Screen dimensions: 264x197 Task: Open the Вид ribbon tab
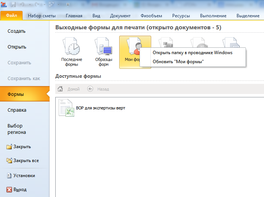[x=96, y=16]
